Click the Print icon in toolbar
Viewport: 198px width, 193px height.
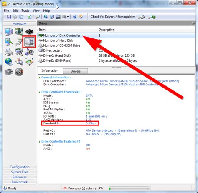15,17
